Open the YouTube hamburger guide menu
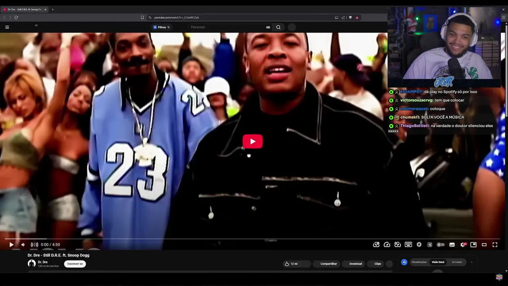The width and height of the screenshot is (508, 286). [7, 27]
